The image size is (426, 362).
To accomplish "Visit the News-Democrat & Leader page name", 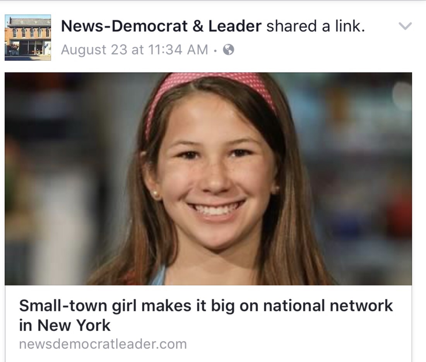I will click(161, 26).
